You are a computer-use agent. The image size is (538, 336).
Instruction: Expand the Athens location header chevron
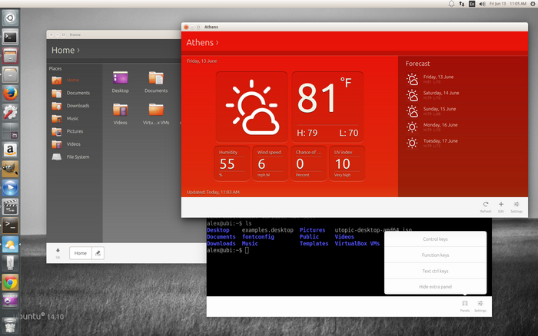coord(218,43)
